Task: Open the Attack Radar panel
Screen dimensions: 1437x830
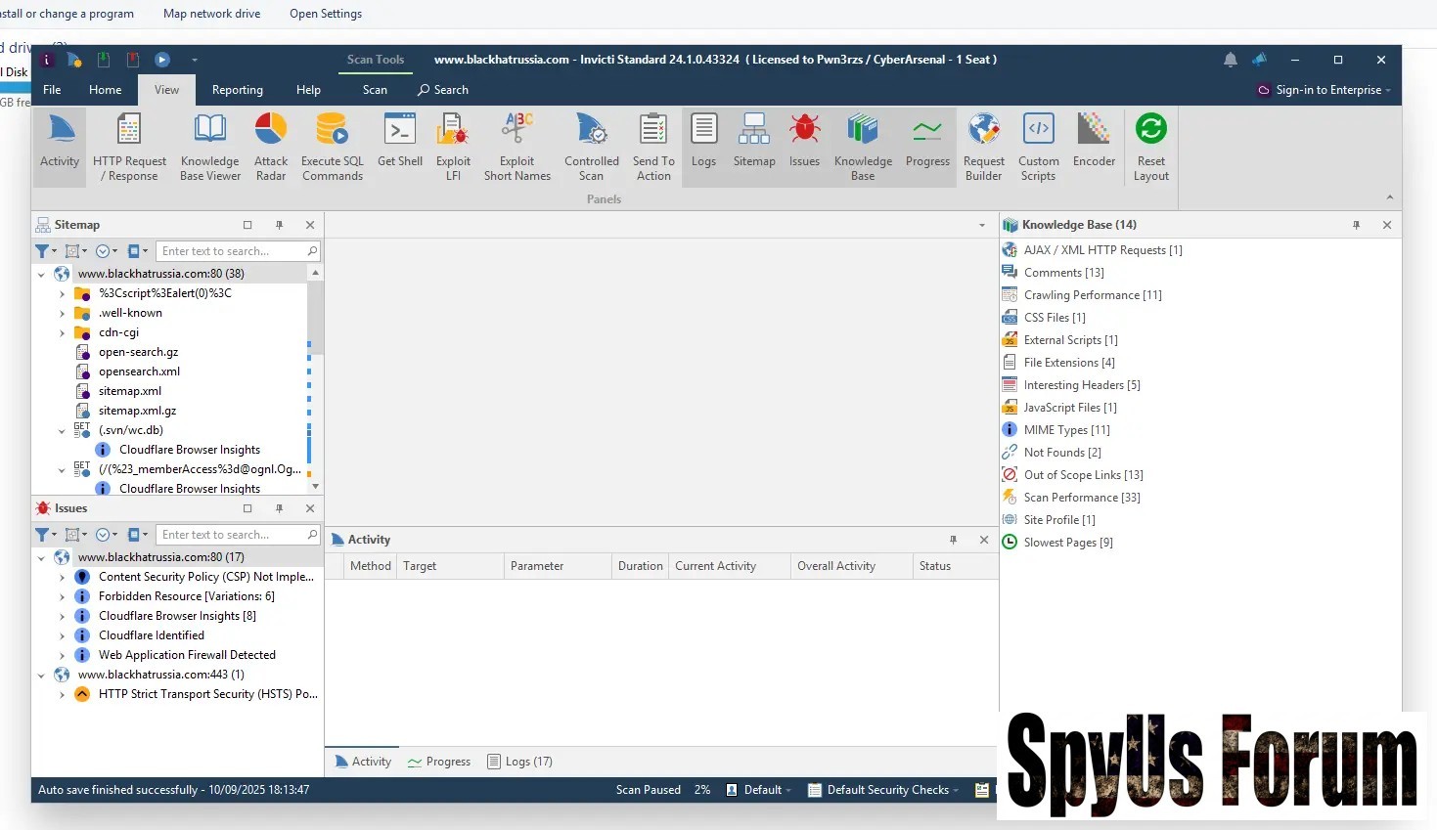Action: pyautogui.click(x=271, y=147)
